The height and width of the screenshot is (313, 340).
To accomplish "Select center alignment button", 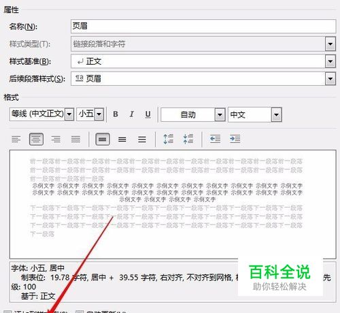I will click(36, 139).
